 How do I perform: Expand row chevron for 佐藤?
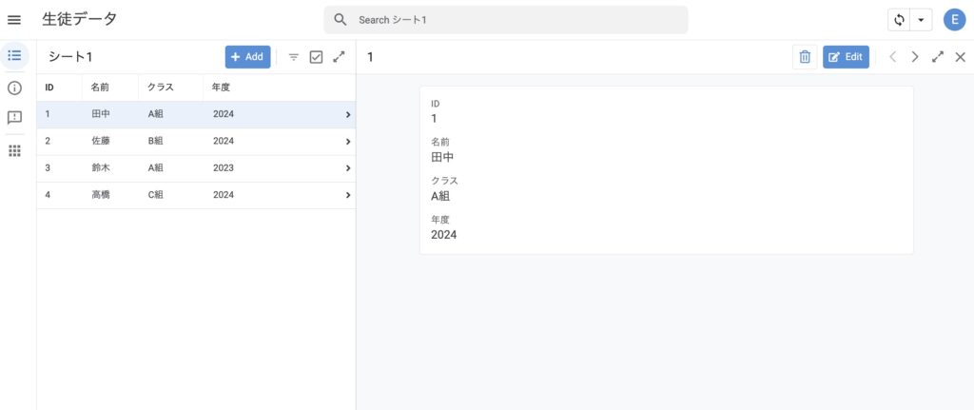coord(348,142)
